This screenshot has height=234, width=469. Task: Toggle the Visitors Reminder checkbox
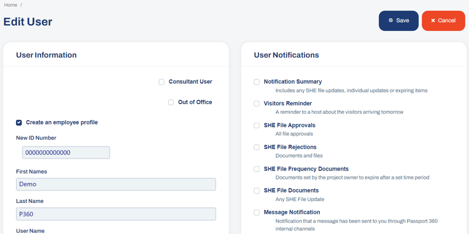point(256,104)
